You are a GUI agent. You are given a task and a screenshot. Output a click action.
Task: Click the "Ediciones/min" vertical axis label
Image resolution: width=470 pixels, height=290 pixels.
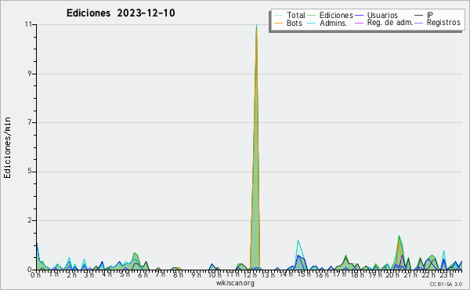click(7, 147)
